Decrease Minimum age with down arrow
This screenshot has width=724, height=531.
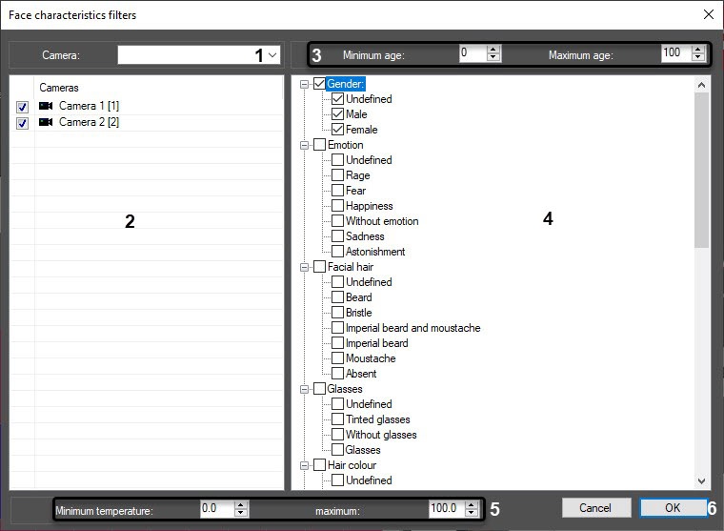click(x=493, y=57)
